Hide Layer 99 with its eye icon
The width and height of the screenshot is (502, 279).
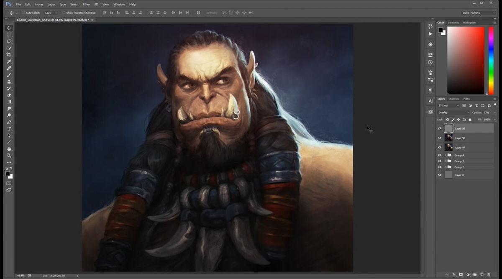[x=439, y=128]
